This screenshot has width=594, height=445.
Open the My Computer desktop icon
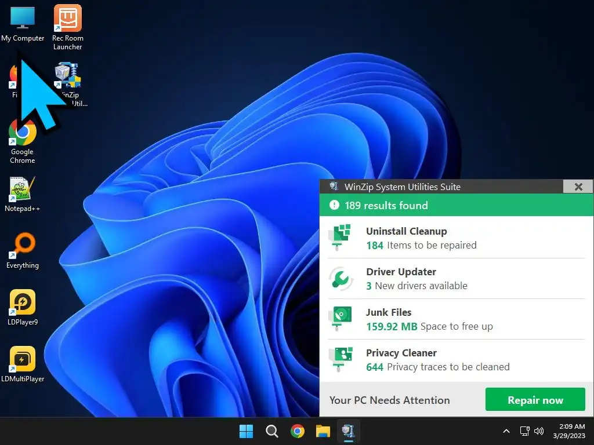click(23, 23)
